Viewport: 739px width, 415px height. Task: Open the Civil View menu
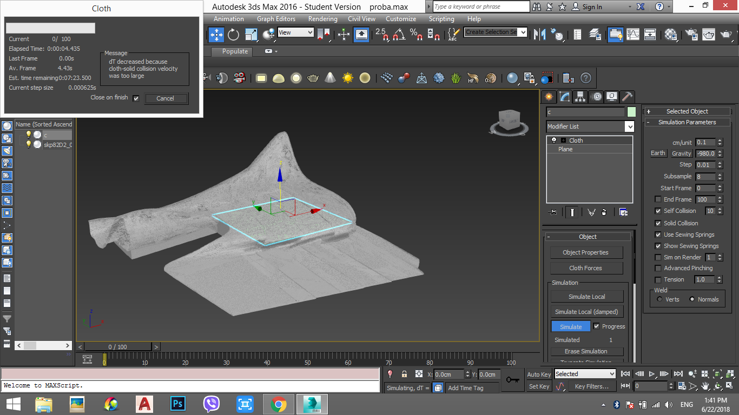(361, 19)
